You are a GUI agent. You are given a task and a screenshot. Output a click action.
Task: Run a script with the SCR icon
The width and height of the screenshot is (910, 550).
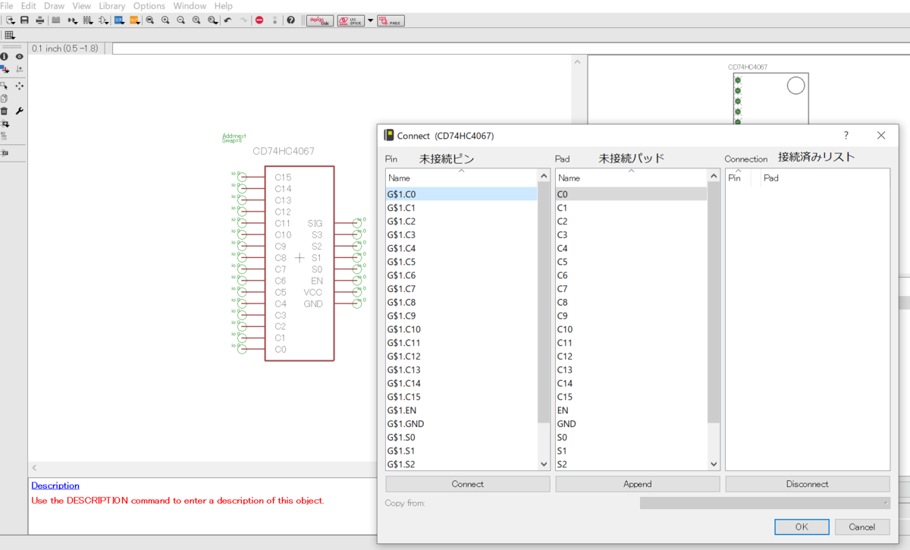119,20
